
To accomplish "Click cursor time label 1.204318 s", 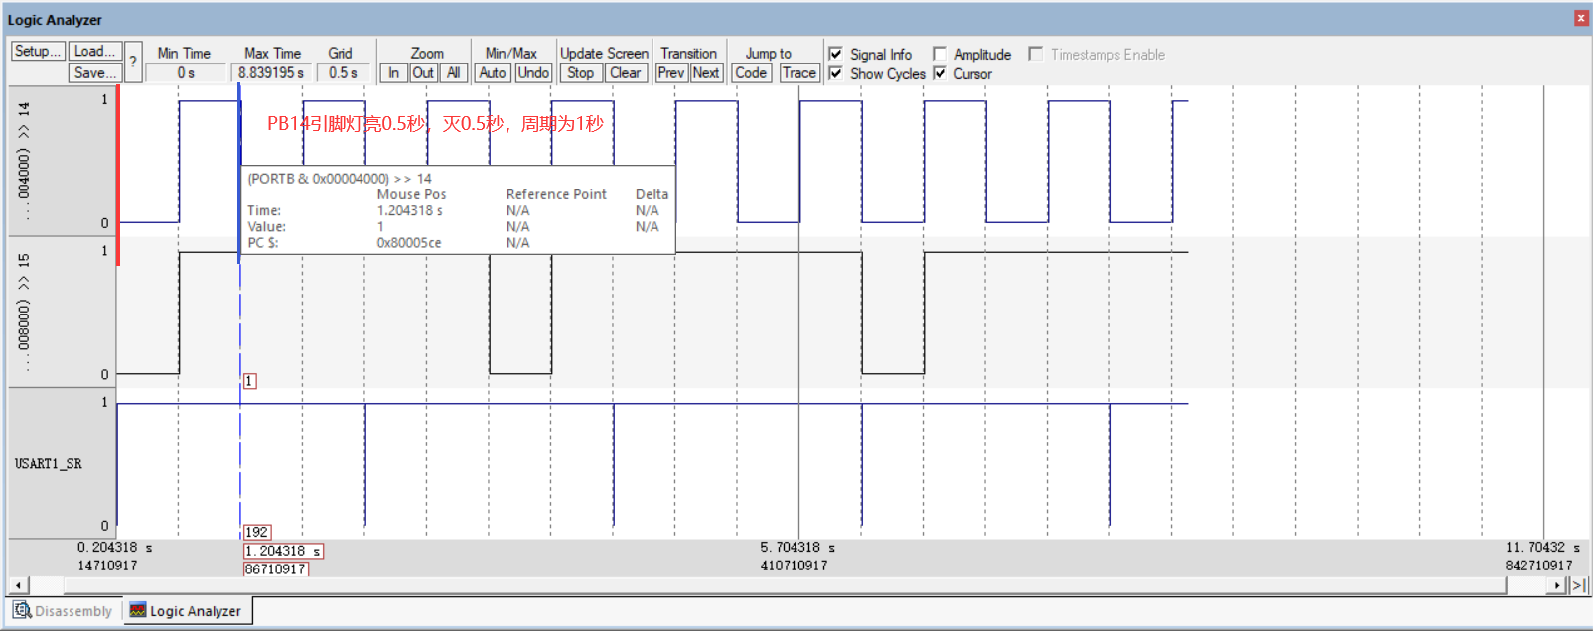I will (x=283, y=551).
